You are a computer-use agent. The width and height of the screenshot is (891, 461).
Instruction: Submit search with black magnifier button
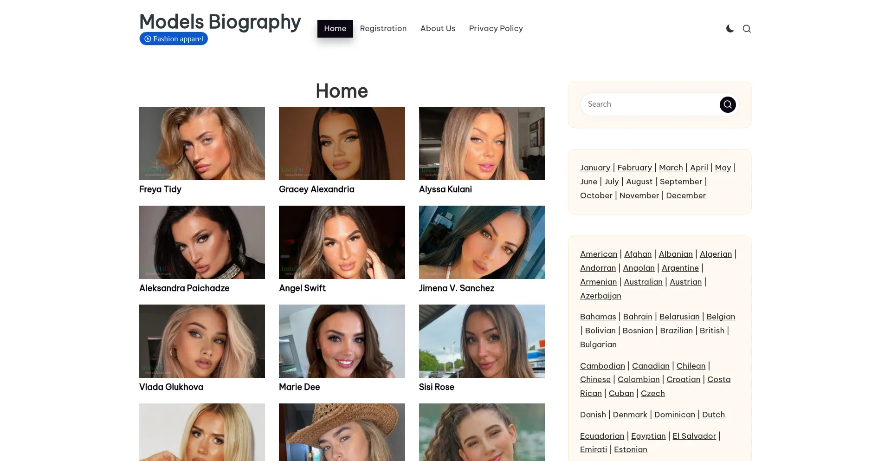[728, 104]
